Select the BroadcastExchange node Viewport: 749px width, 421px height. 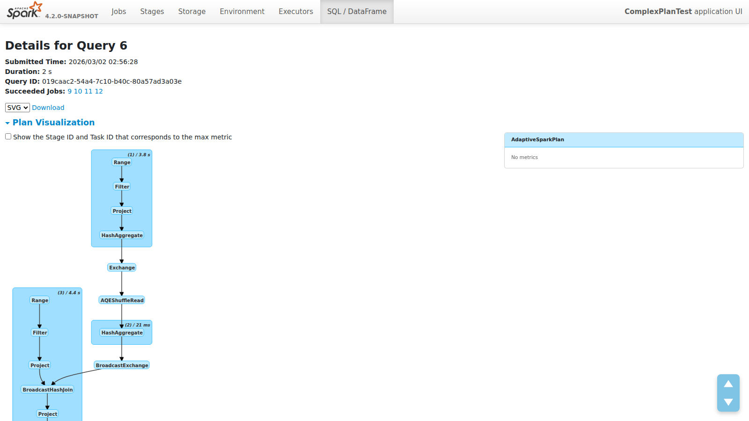pyautogui.click(x=122, y=365)
